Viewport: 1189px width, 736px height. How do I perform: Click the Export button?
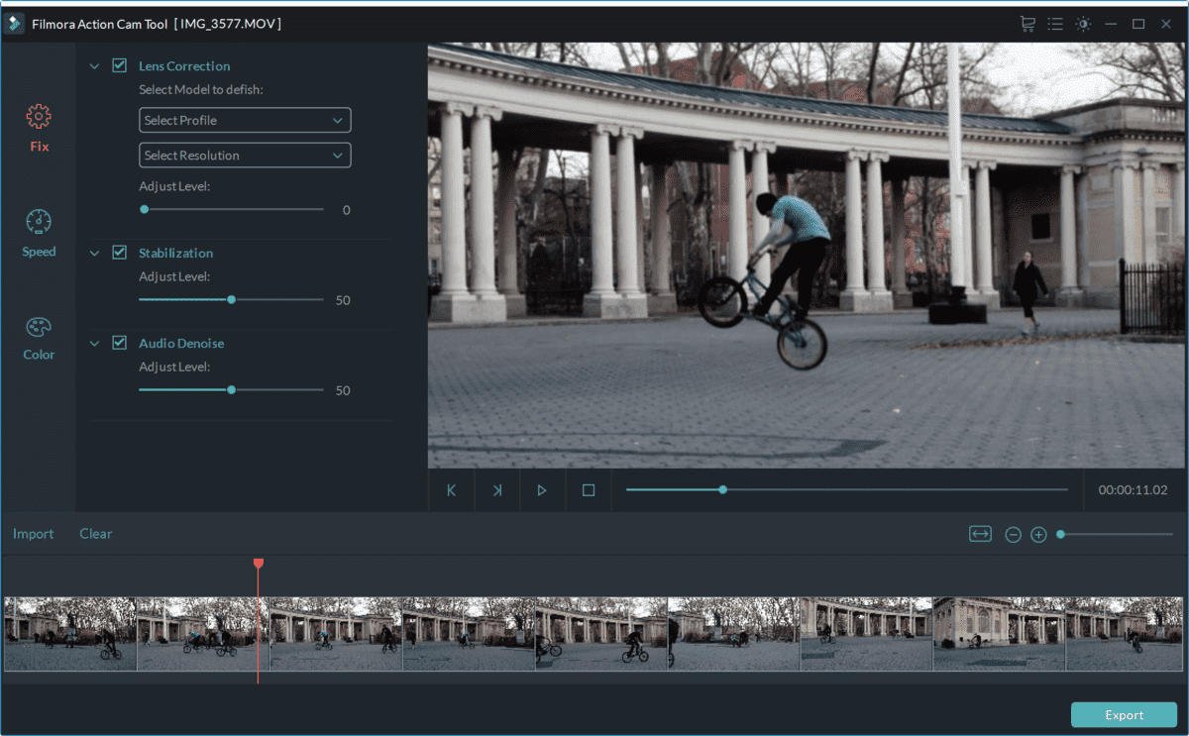point(1124,715)
